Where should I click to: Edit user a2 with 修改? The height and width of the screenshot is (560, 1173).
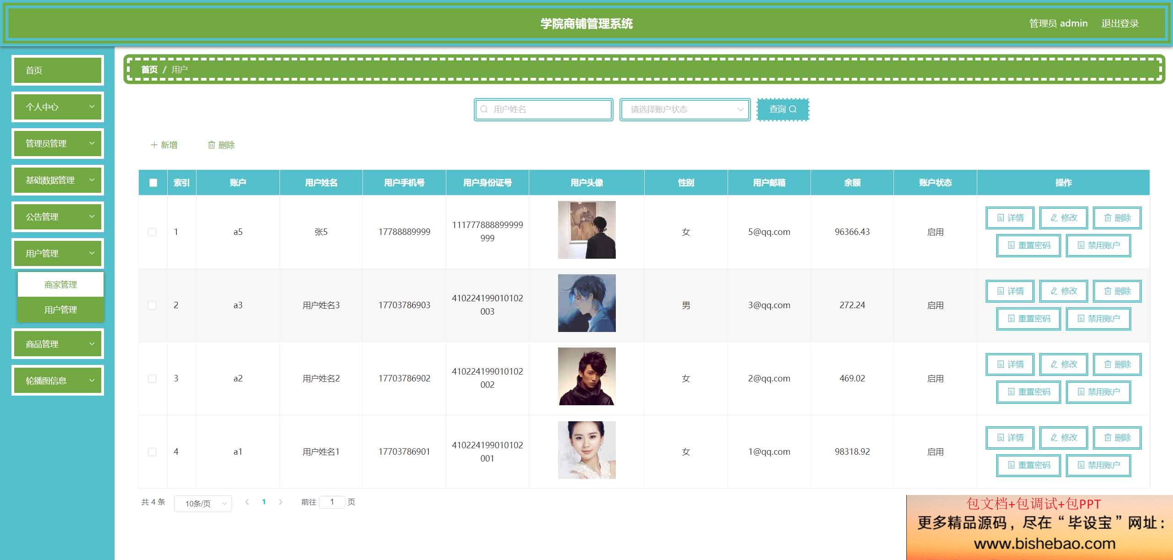(x=1063, y=364)
